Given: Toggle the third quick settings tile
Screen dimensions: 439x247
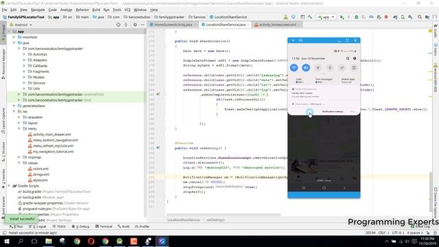Looking at the screenshot, I should tap(318, 68).
